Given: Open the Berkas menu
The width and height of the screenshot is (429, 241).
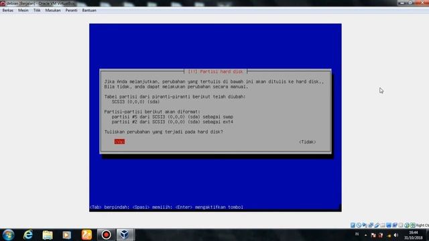Looking at the screenshot, I should point(7,11).
